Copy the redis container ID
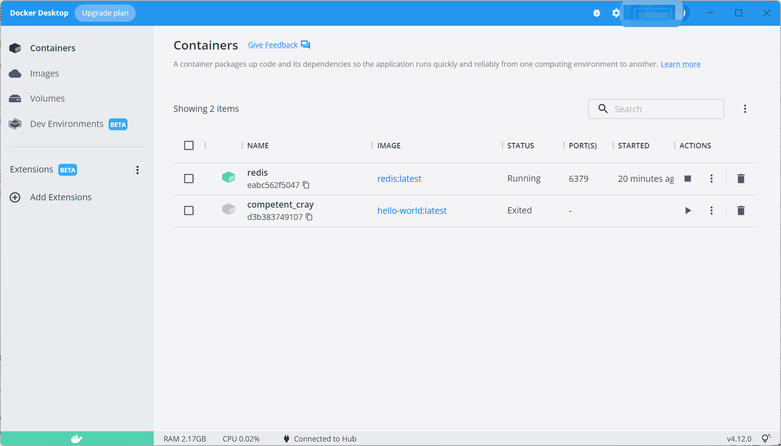The width and height of the screenshot is (781, 446). point(306,185)
